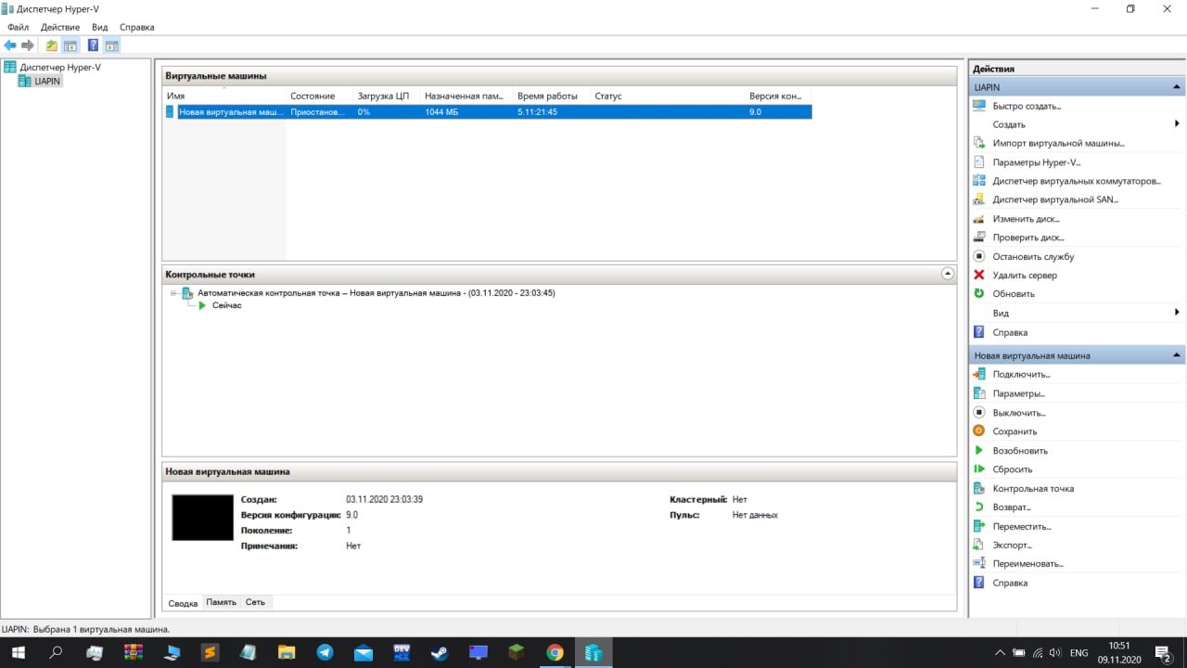1187x668 pixels.
Task: Sort by the Состояние column header
Action: tap(320, 96)
